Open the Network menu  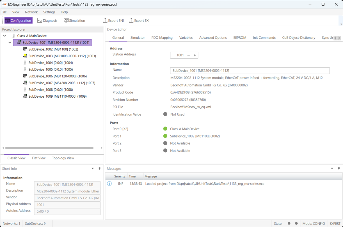[x=31, y=12]
